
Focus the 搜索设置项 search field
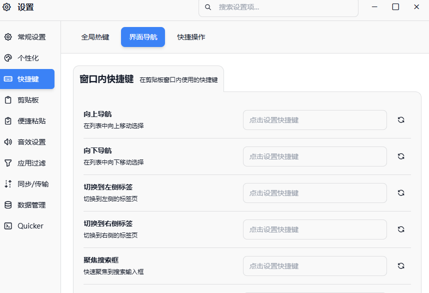[x=278, y=7]
